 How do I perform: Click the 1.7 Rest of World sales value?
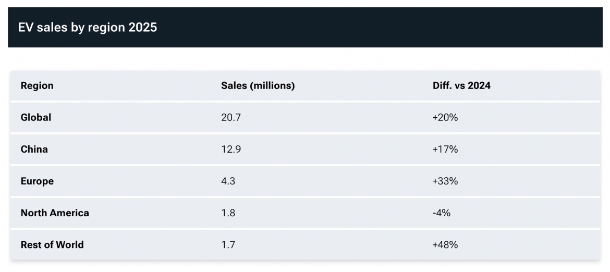228,245
